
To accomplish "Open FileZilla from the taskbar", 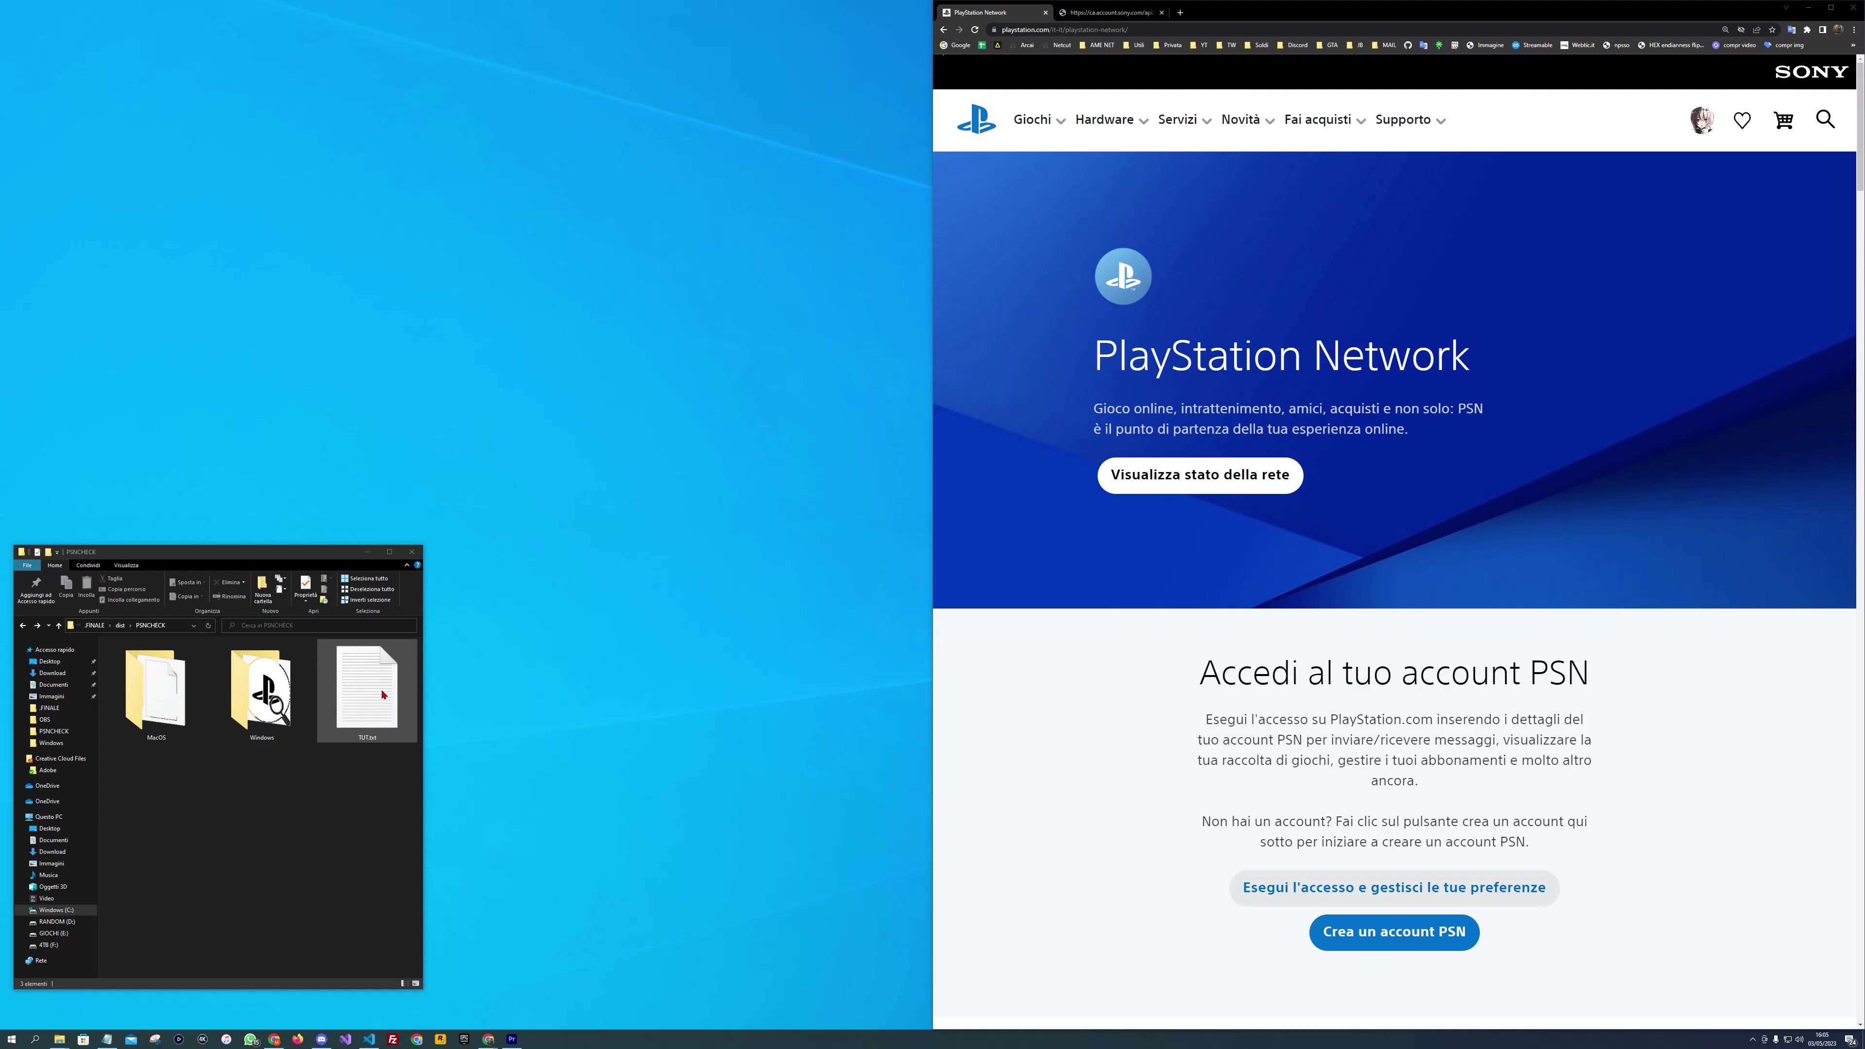I will [392, 1039].
